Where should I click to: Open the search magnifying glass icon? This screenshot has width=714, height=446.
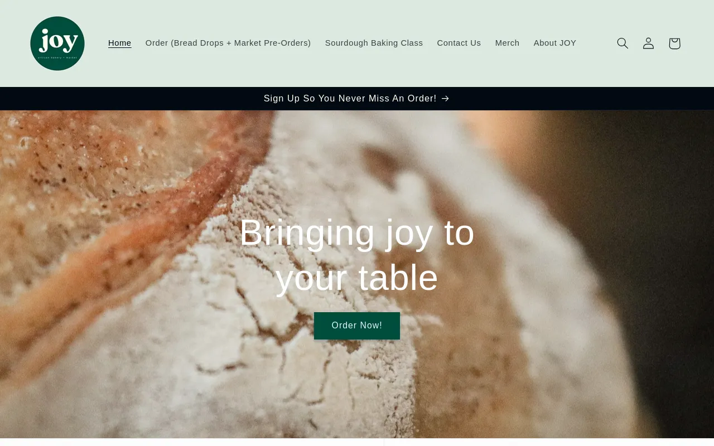(623, 43)
